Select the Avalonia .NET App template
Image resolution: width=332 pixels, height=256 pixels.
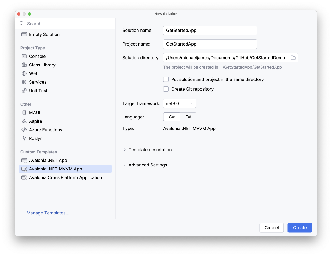[48, 160]
